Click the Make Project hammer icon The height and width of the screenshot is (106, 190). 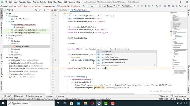(x=84, y=6)
